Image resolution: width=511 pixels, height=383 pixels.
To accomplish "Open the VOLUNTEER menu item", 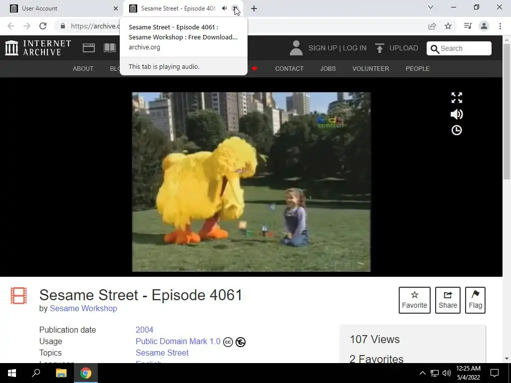I will [x=371, y=69].
